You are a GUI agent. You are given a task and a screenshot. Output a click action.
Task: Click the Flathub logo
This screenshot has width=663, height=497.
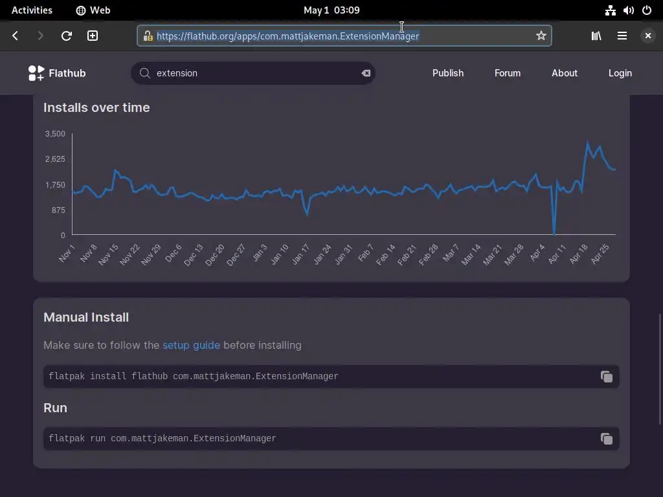[x=36, y=73]
